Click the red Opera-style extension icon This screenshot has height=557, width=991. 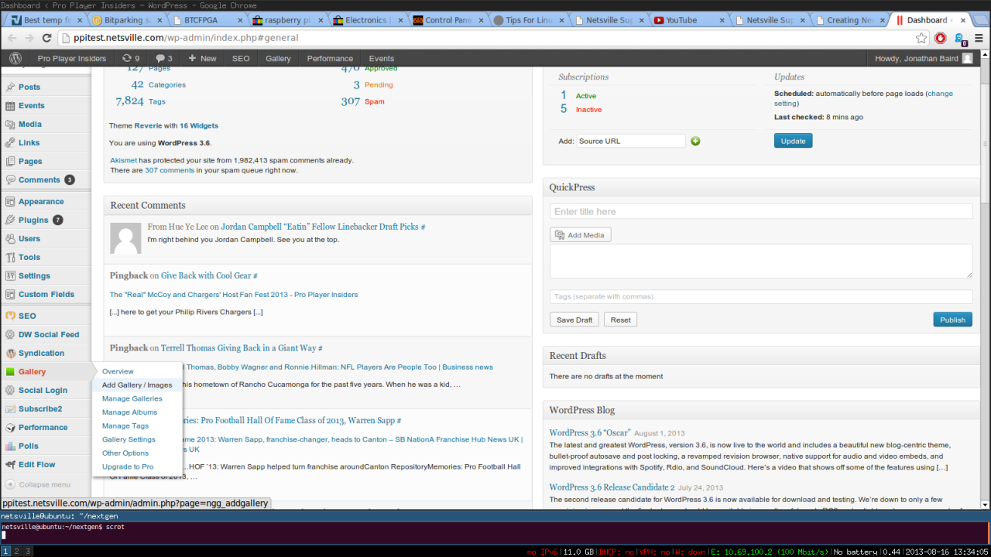click(x=941, y=38)
